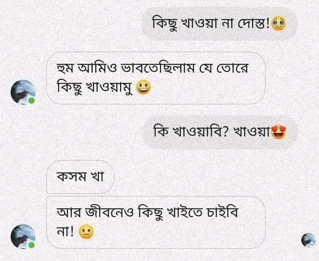Select the কসম খা message bubble
Viewport: 319px width, 261px height.
pyautogui.click(x=80, y=177)
